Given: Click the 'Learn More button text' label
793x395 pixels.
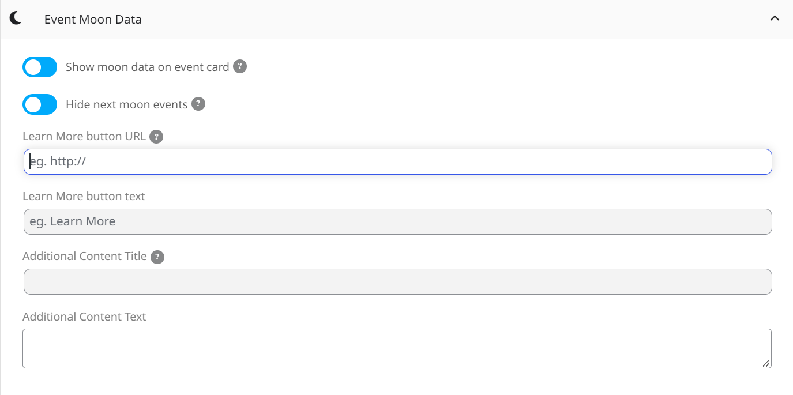Looking at the screenshot, I should pos(84,196).
